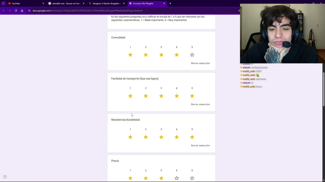This screenshot has width=325, height=182.
Task: Click the Facilidad de transporte question title
Action: (135, 79)
